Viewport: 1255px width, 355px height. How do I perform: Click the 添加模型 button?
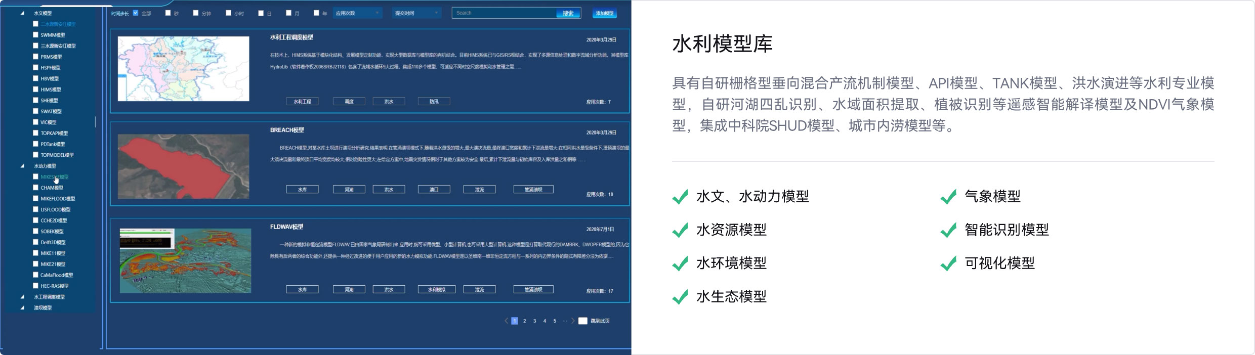tap(604, 13)
